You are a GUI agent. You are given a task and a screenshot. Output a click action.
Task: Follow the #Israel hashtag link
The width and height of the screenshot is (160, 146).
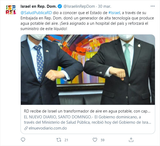[x=114, y=13]
